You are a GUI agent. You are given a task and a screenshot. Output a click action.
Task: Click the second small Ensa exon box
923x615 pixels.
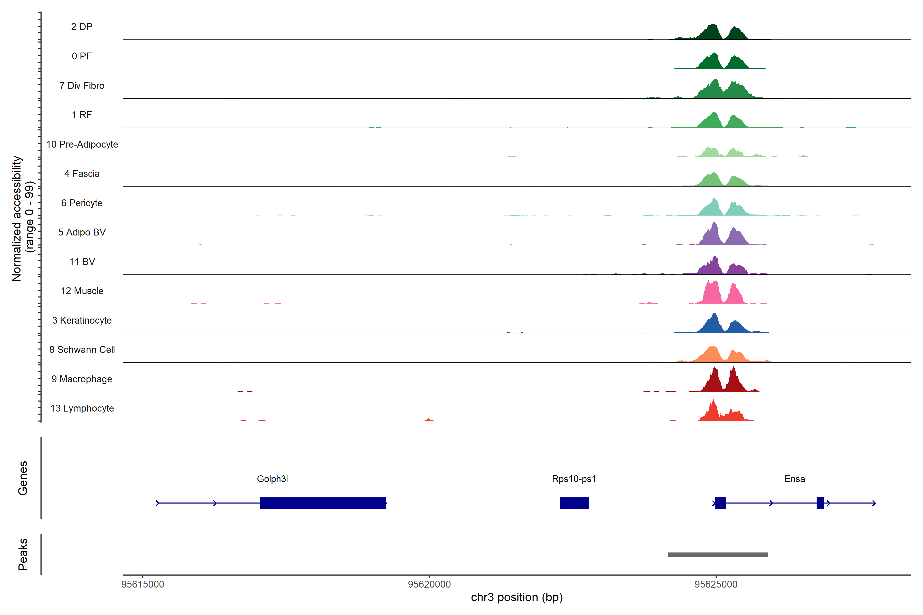point(820,503)
